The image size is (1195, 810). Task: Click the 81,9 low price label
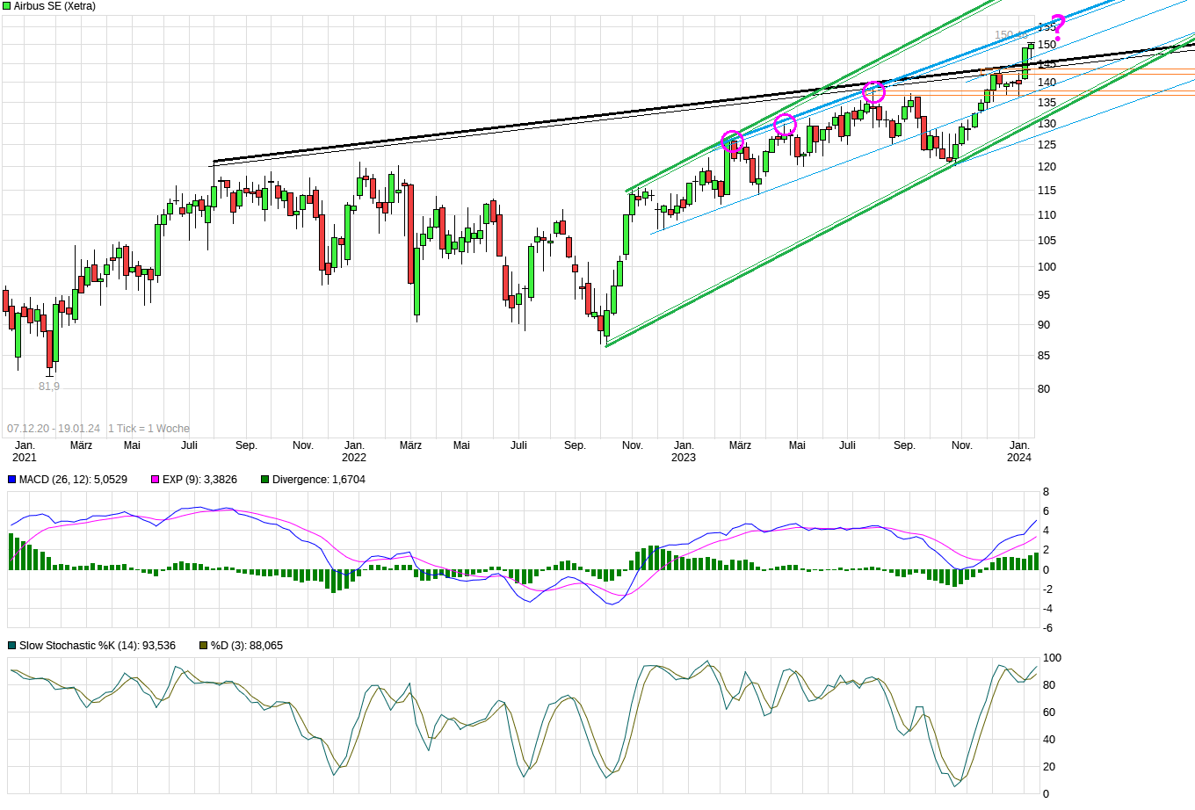(x=49, y=387)
